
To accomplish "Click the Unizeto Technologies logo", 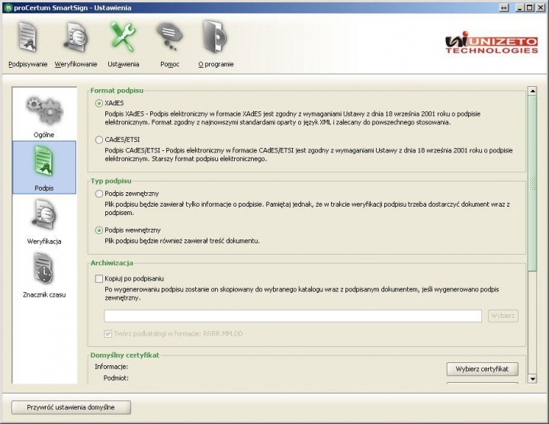I will [x=491, y=43].
